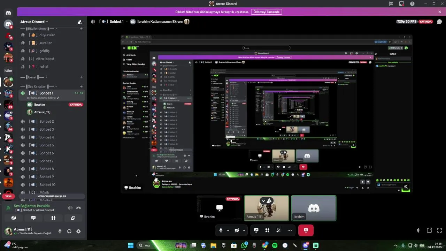
Task: Open User Settings gear icon
Action: pos(78,231)
